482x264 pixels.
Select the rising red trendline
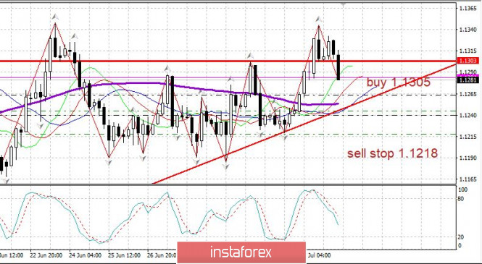pos(304,123)
